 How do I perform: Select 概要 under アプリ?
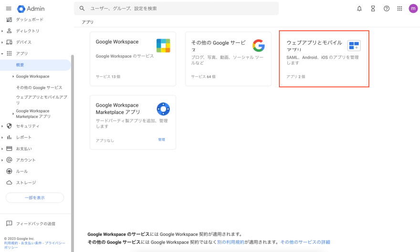(35, 65)
